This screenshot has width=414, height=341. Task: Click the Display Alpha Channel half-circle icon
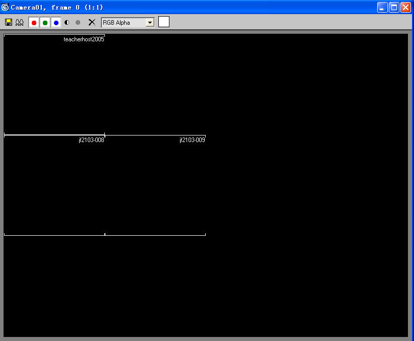pyautogui.click(x=67, y=23)
